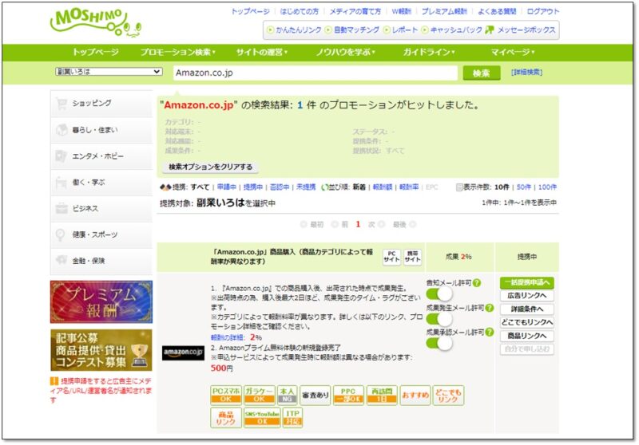Click the PPC 一部OK badge
Viewport: 639px width, 445px height.
(348, 395)
